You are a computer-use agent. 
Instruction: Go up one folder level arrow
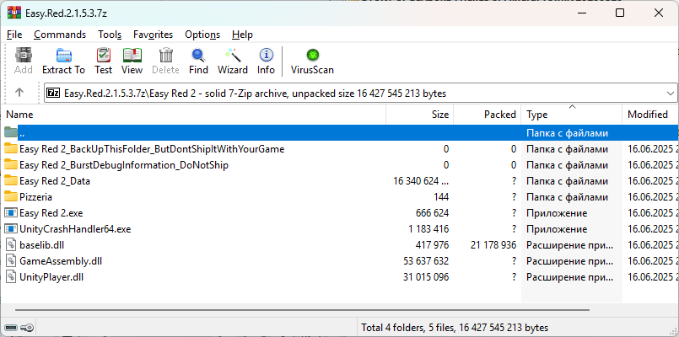click(x=20, y=93)
